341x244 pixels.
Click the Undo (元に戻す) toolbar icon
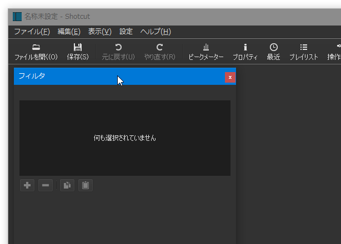pos(118,47)
